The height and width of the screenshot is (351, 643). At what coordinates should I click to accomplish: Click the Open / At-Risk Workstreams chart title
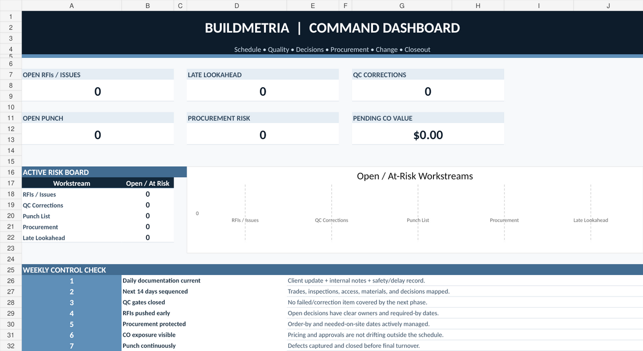[415, 176]
